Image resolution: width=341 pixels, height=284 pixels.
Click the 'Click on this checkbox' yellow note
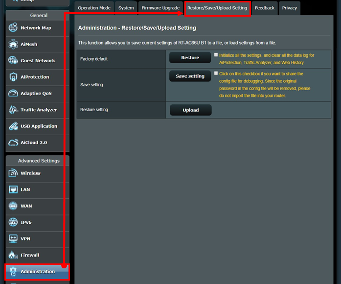pyautogui.click(x=265, y=85)
